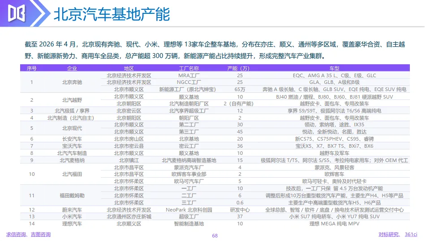This screenshot has height=241, width=430.
Task: Click the title 北京汽车基地产能
Action: click(112, 14)
